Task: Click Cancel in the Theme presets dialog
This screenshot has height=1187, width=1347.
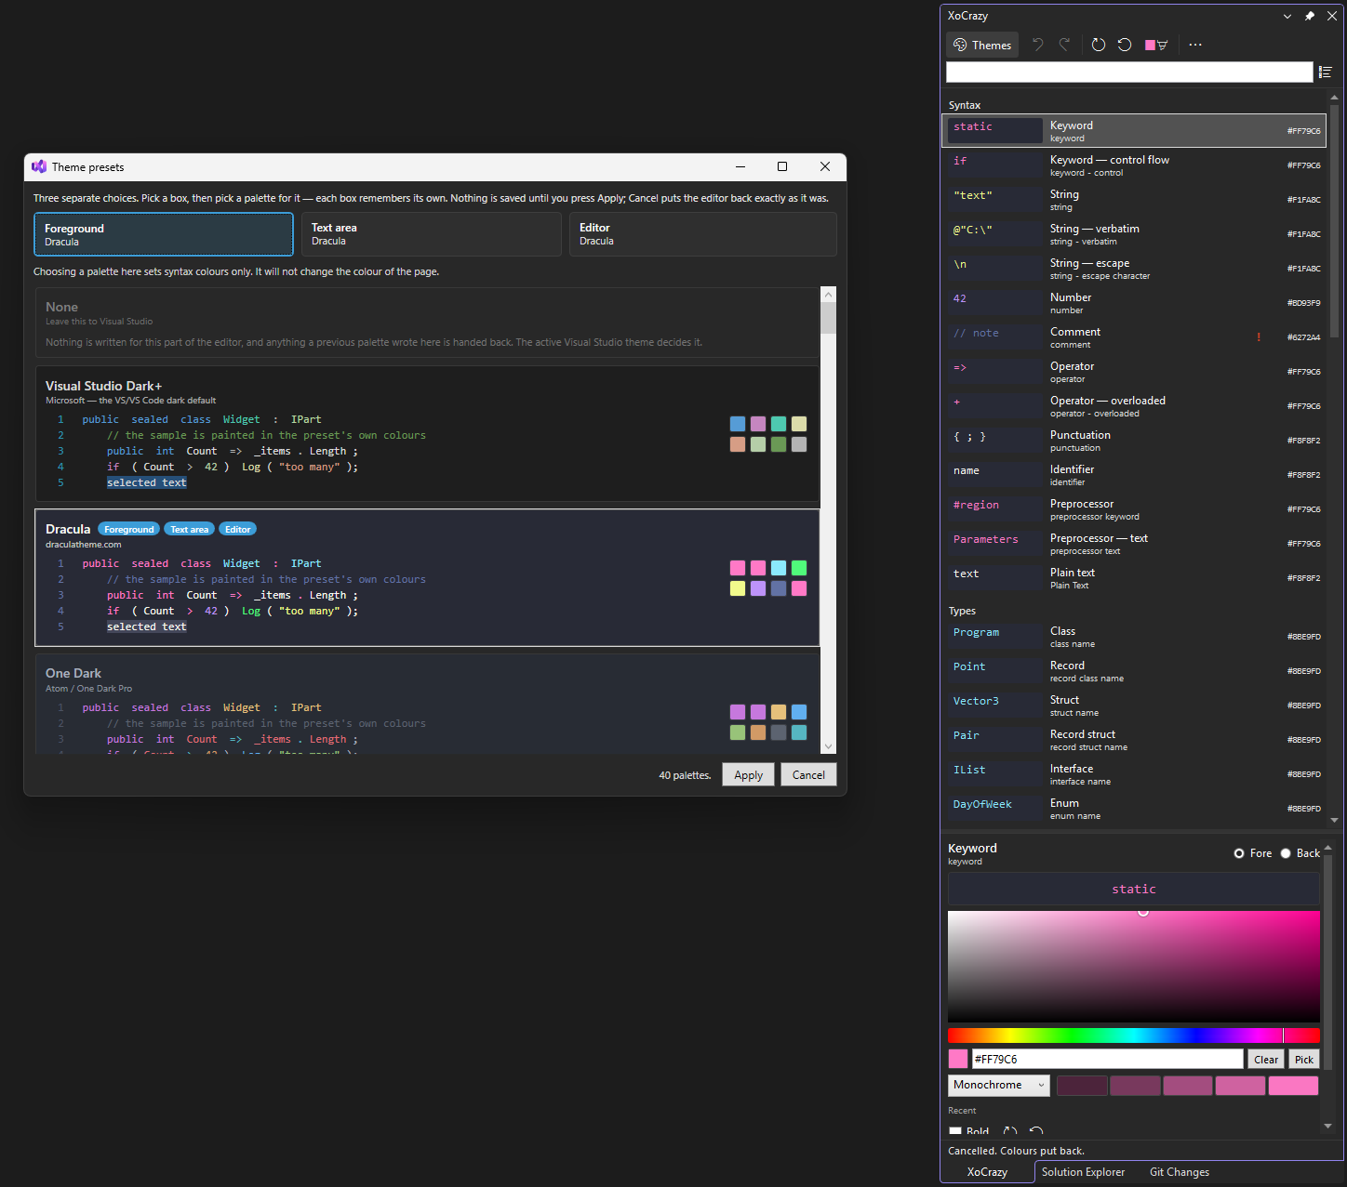Action: click(x=808, y=775)
